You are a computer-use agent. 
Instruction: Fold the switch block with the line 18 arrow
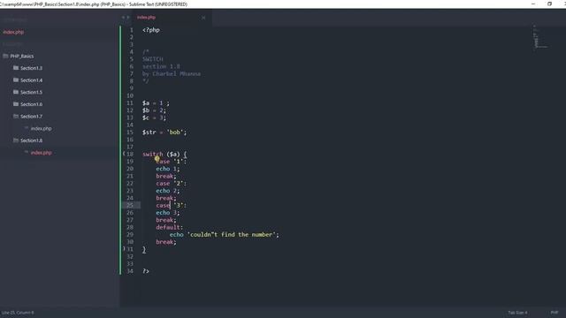124,154
